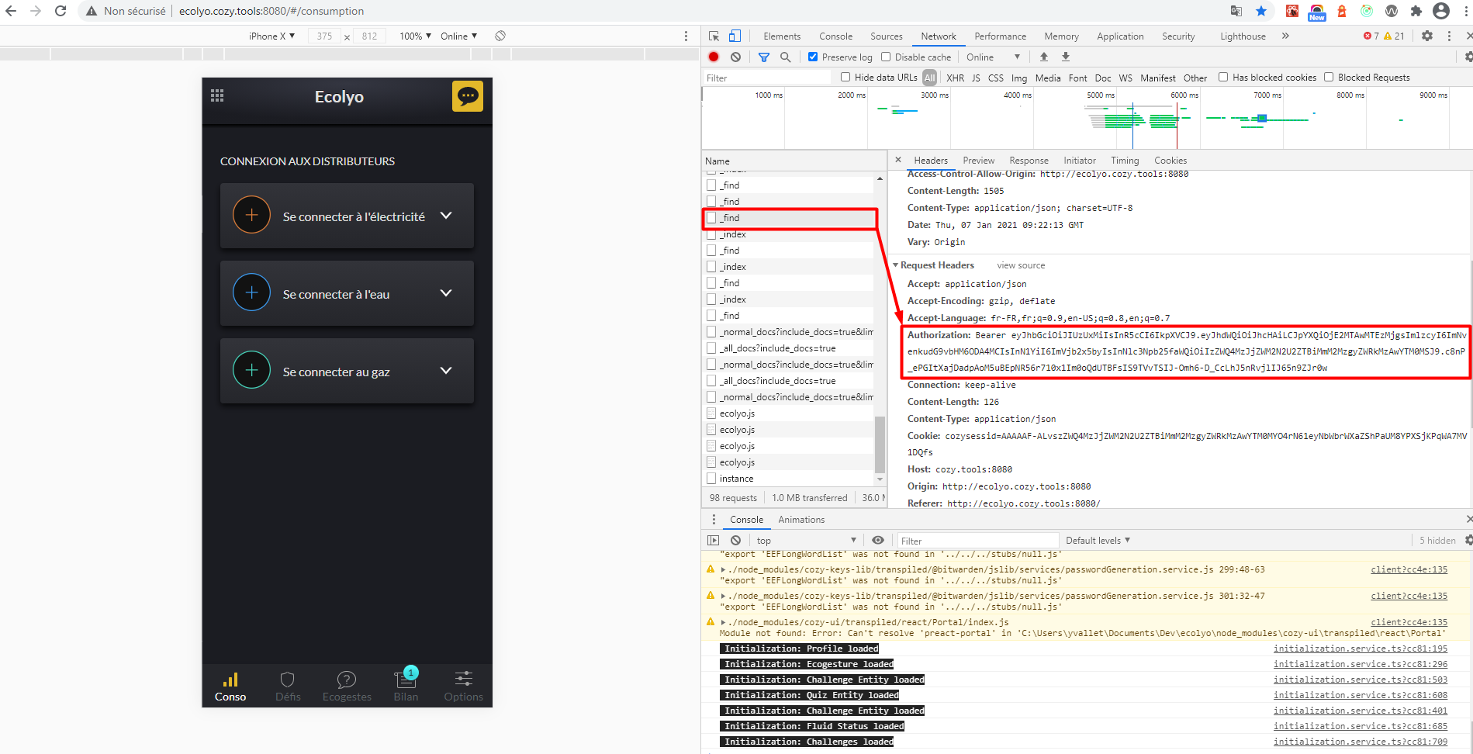The height and width of the screenshot is (754, 1473).
Task: Open network search magnifier
Action: (786, 57)
